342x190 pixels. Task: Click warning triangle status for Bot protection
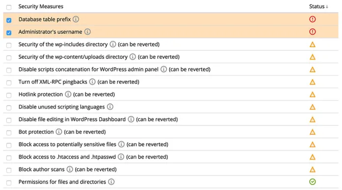313,132
